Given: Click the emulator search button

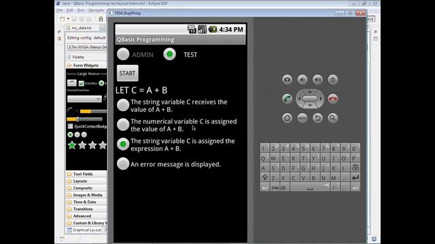Looking at the screenshot, I should click(x=332, y=118).
